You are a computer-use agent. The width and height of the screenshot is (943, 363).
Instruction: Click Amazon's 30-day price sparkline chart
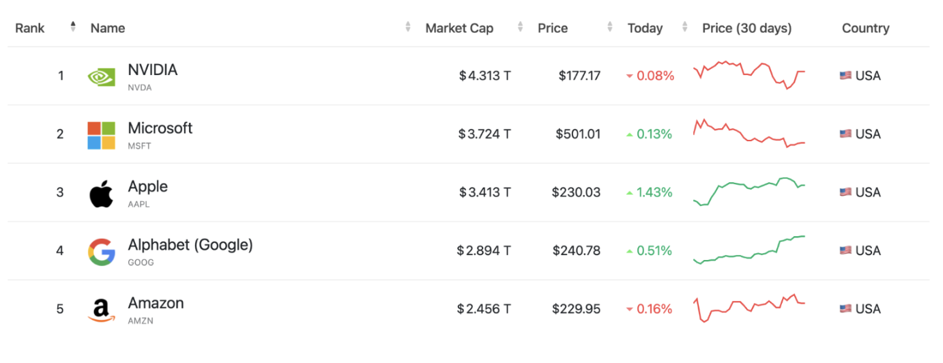pyautogui.click(x=749, y=308)
